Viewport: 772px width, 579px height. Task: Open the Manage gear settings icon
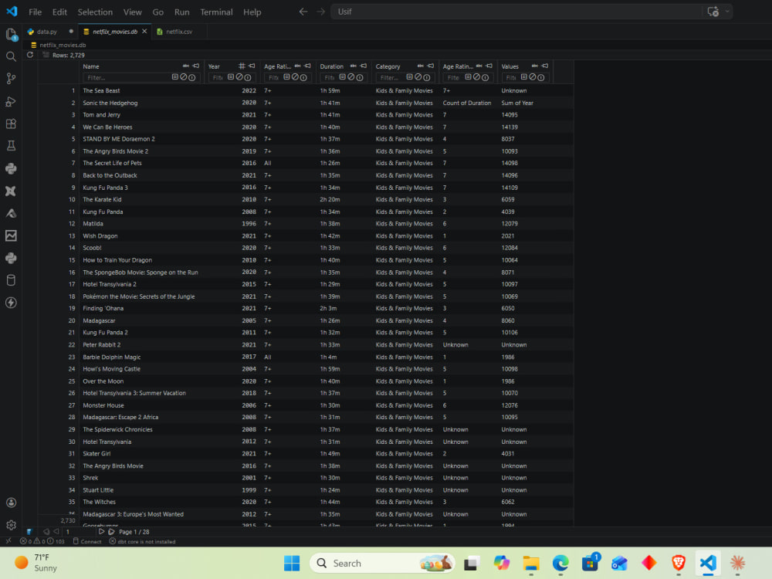(x=11, y=525)
